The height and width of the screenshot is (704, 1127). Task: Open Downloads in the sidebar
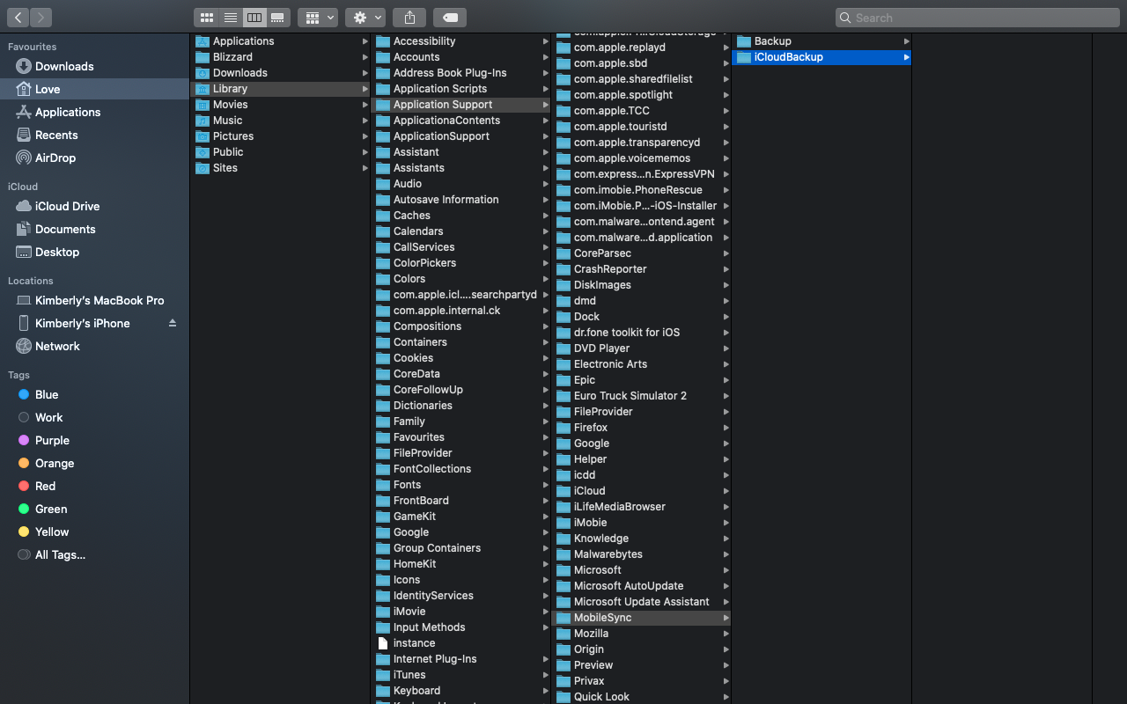point(94,66)
